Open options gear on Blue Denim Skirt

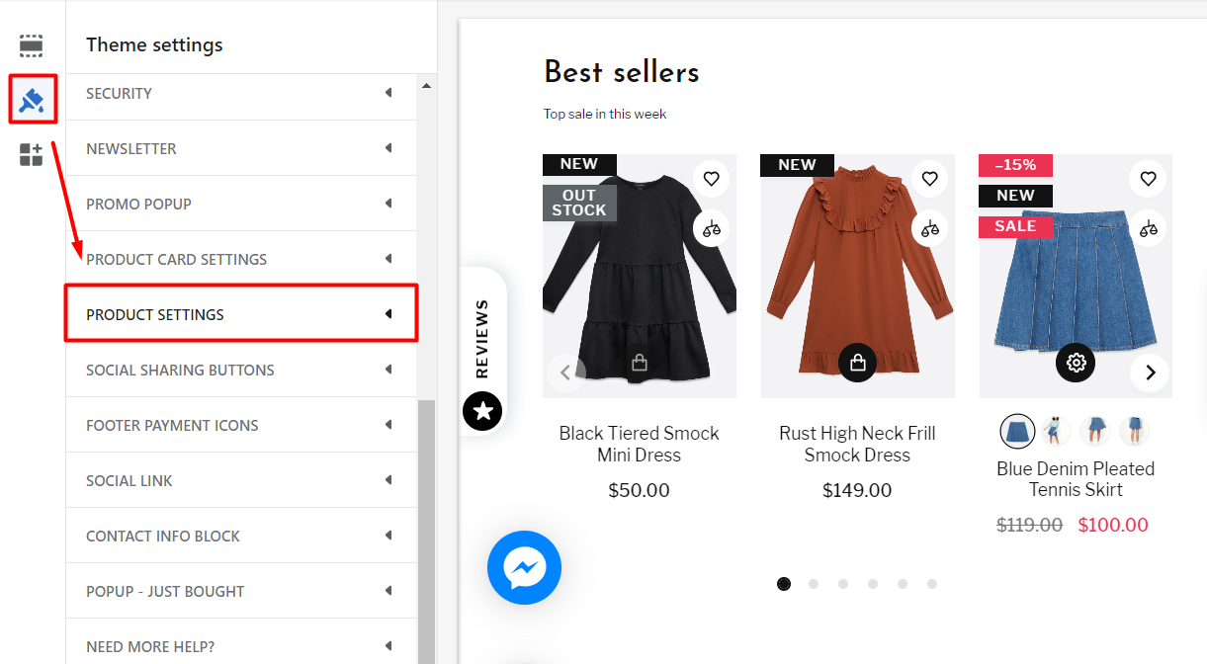click(1076, 363)
